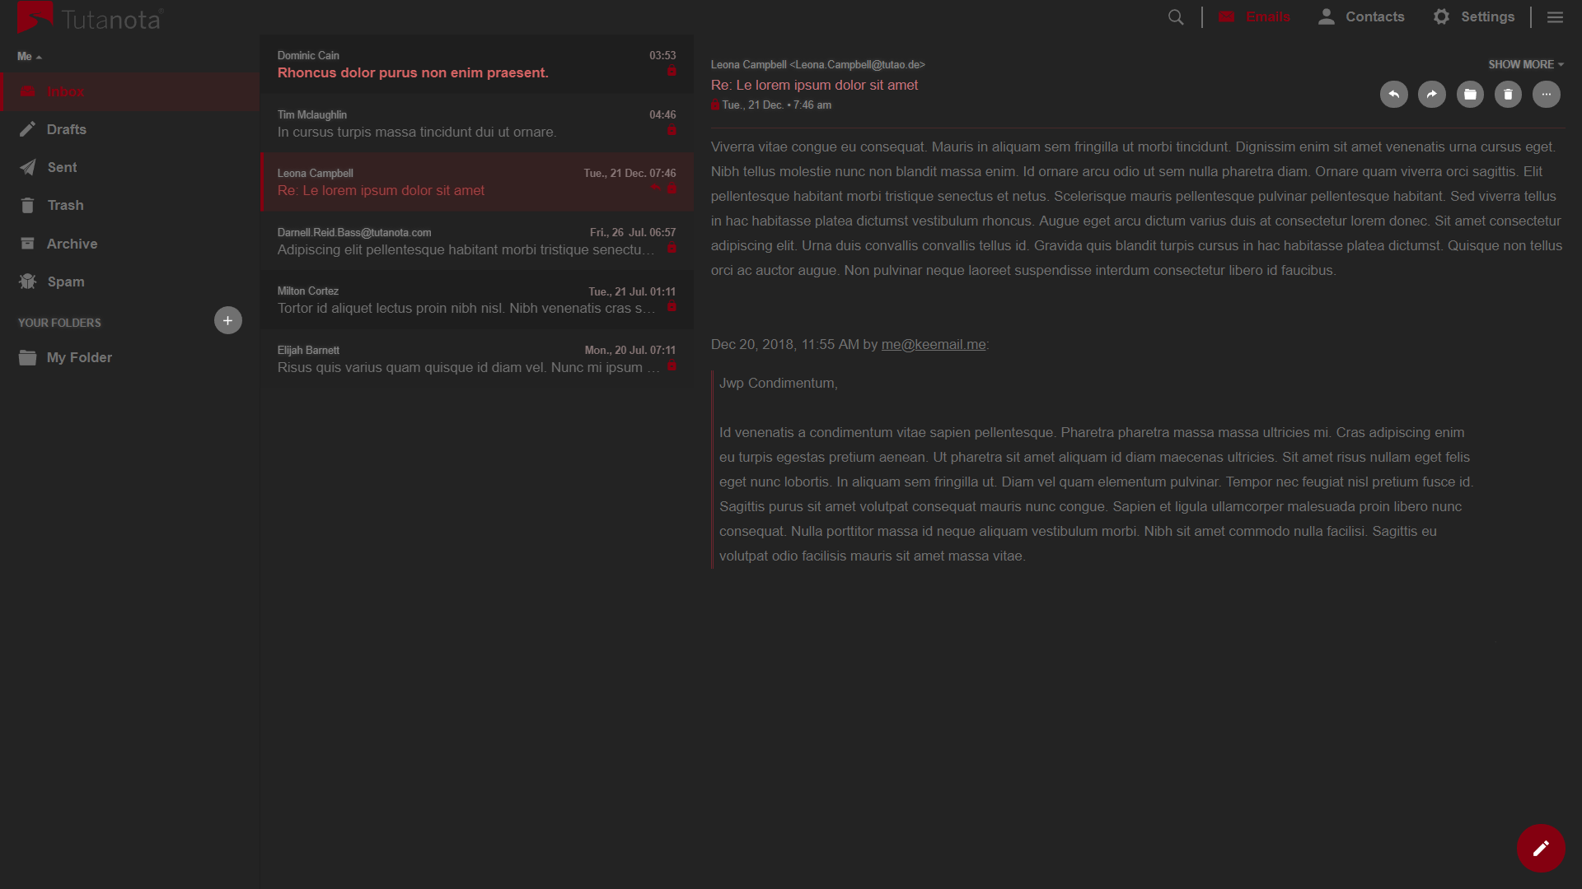Open more actions for the email
Viewport: 1582px width, 889px height.
[1546, 94]
